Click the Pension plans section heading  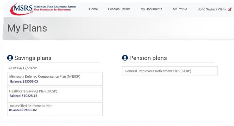coord(148,58)
